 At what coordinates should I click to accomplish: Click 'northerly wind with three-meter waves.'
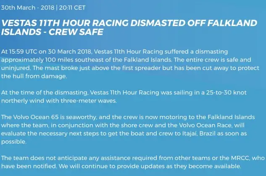click(59, 101)
